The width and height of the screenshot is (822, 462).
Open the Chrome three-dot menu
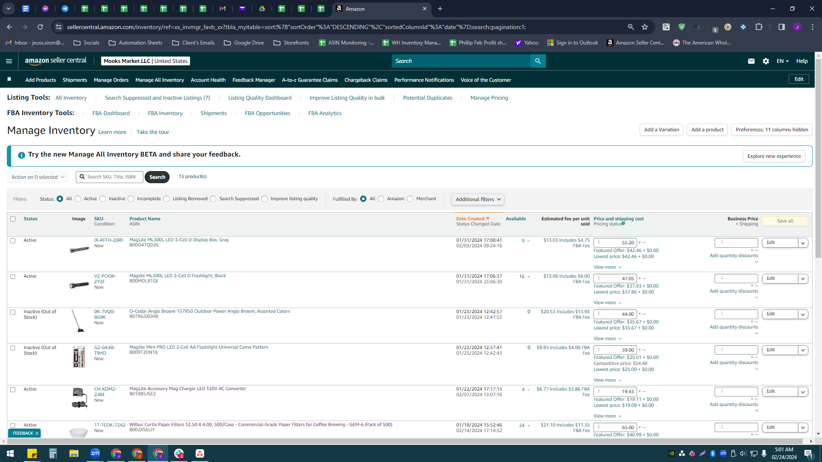pyautogui.click(x=813, y=27)
